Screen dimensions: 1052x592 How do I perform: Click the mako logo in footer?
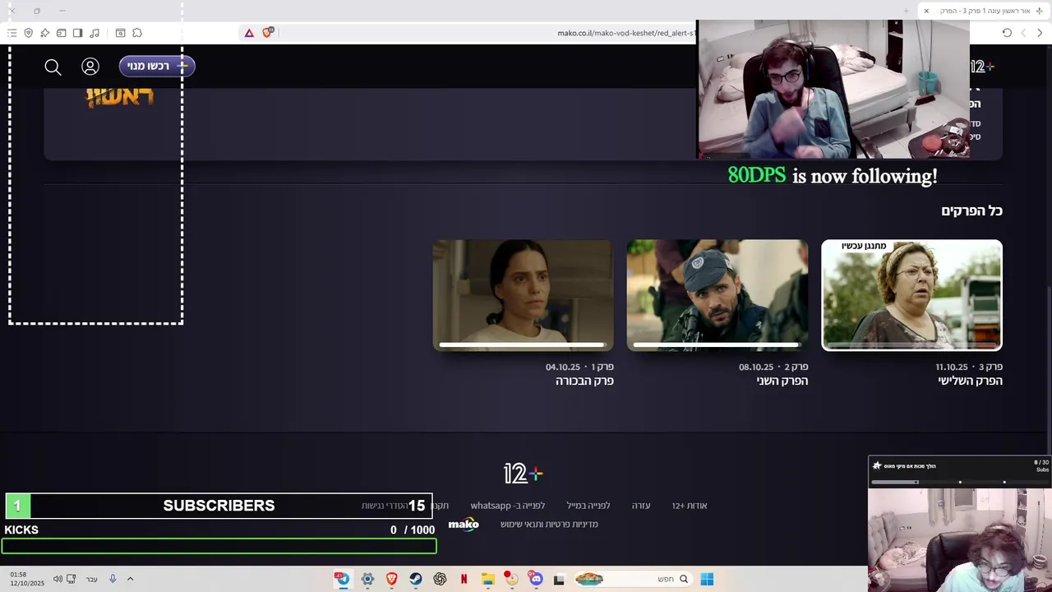[464, 524]
